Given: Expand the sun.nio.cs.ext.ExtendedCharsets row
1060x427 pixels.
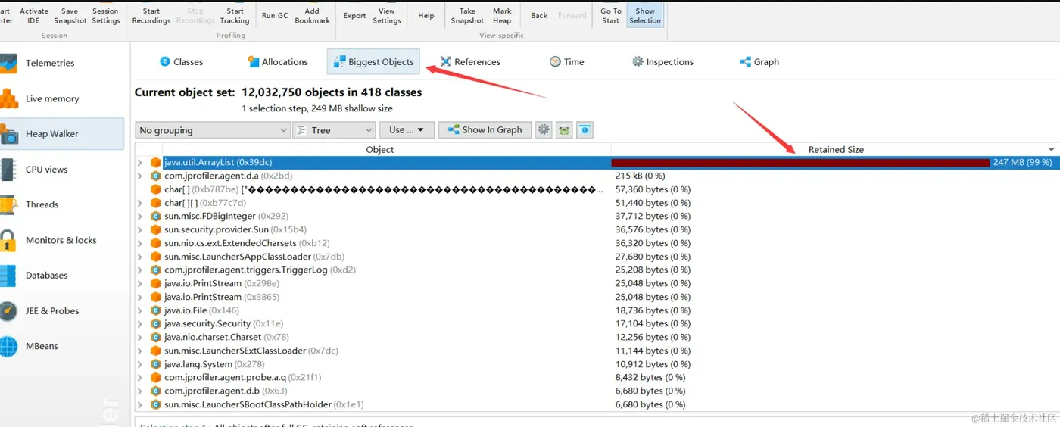Looking at the screenshot, I should pyautogui.click(x=140, y=243).
